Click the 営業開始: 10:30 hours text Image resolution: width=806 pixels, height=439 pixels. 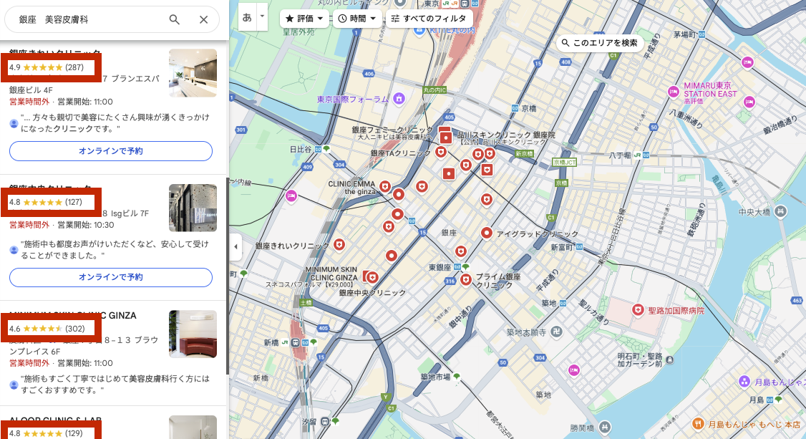click(86, 225)
